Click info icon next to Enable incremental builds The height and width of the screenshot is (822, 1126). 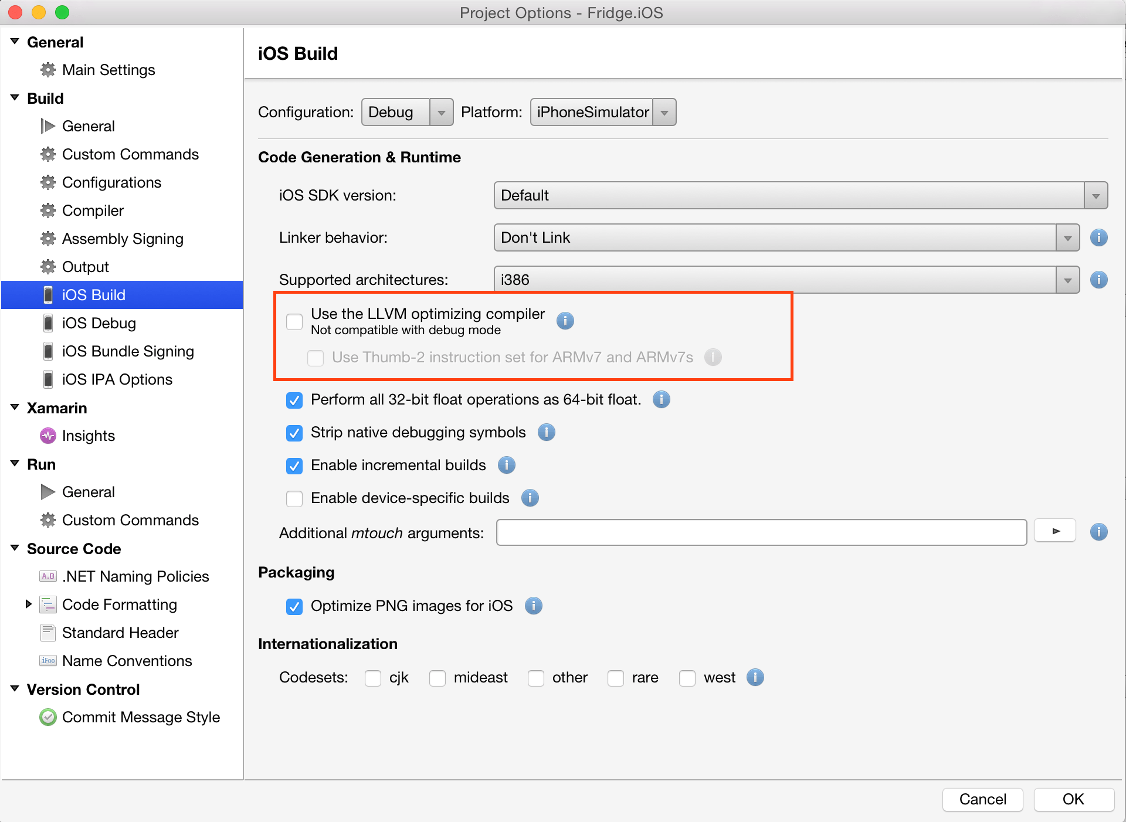tap(506, 465)
